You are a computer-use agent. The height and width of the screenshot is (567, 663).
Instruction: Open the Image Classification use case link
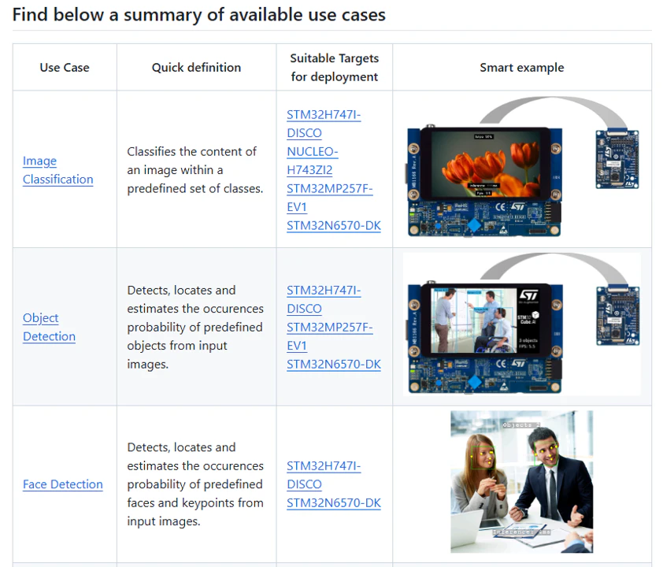click(58, 170)
